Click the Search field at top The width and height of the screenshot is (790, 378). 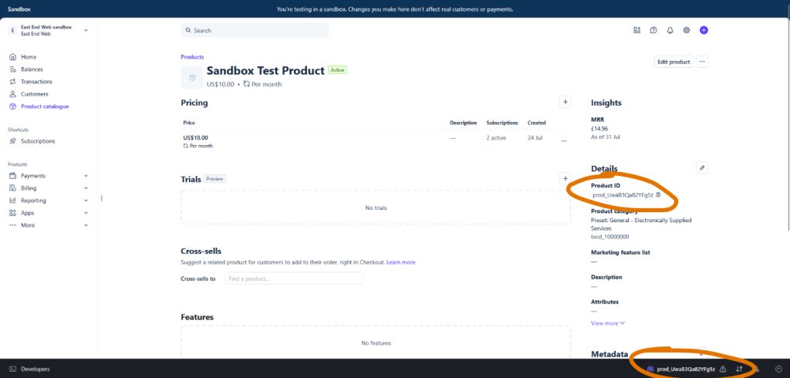pyautogui.click(x=255, y=30)
